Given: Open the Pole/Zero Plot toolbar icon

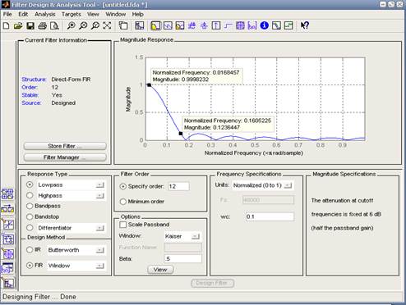Looking at the screenshot, I should pos(240,25).
